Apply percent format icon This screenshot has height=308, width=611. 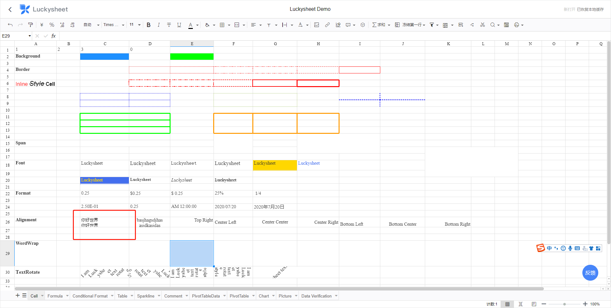pyautogui.click(x=52, y=25)
